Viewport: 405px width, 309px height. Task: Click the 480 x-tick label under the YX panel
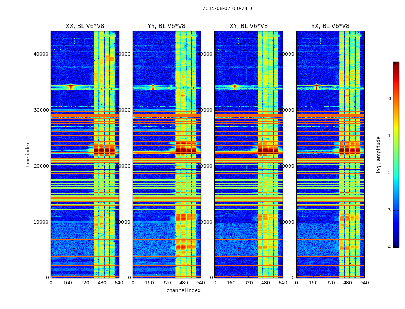348,283
